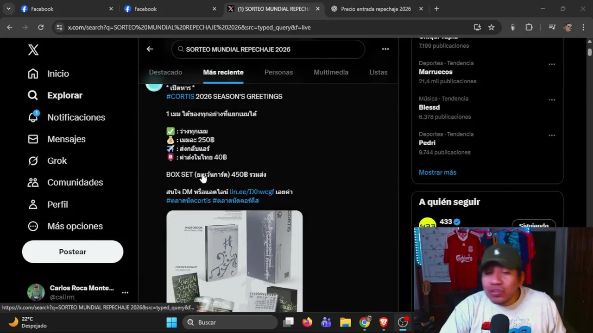Open more options for Blessd trend
593x333 pixels.
pos(551,100)
